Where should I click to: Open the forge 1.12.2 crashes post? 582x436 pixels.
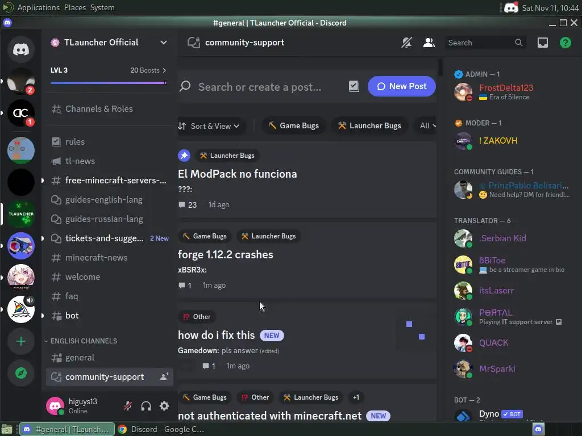[306, 260]
